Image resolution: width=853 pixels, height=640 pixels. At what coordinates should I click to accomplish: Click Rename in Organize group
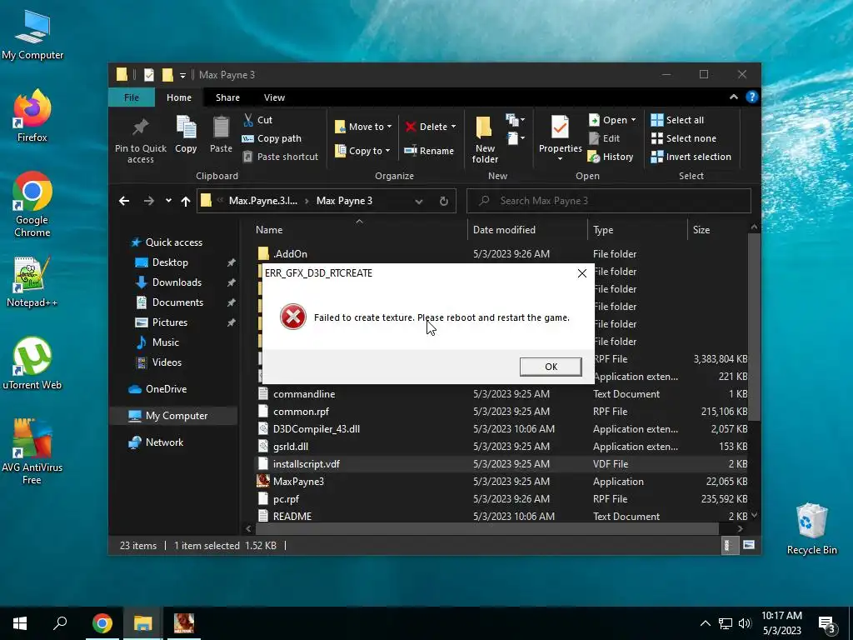429,151
